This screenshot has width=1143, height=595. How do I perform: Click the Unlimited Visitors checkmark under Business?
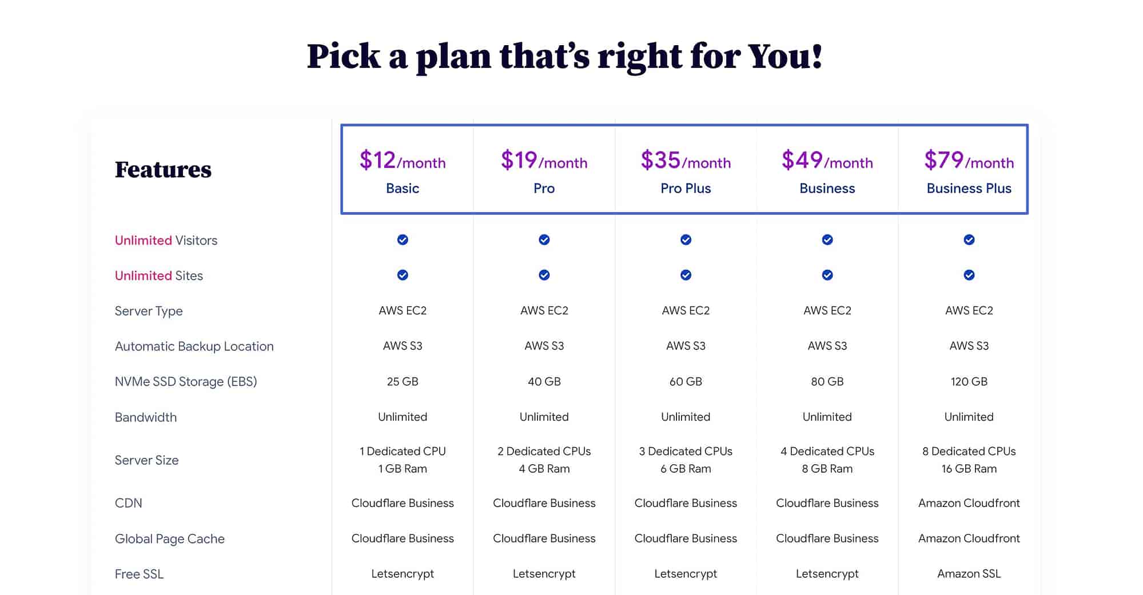(x=827, y=239)
